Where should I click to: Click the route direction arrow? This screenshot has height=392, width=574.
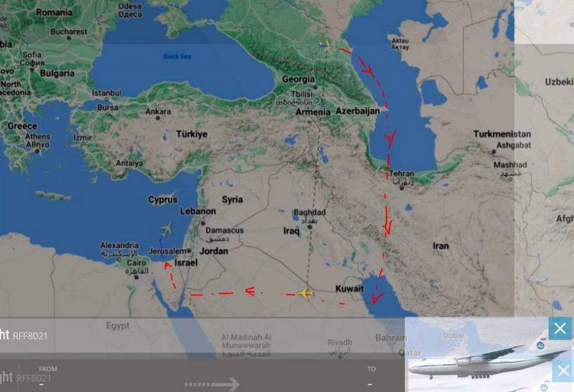[x=212, y=384]
